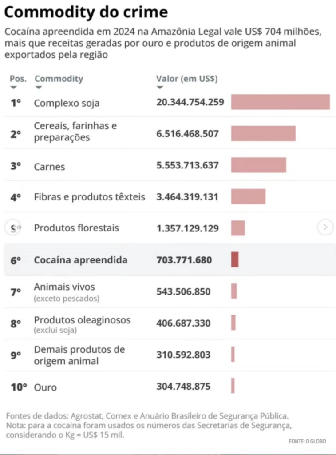Click the Produtos florestais bar
Viewport: 336px width, 455px height.
tap(238, 228)
